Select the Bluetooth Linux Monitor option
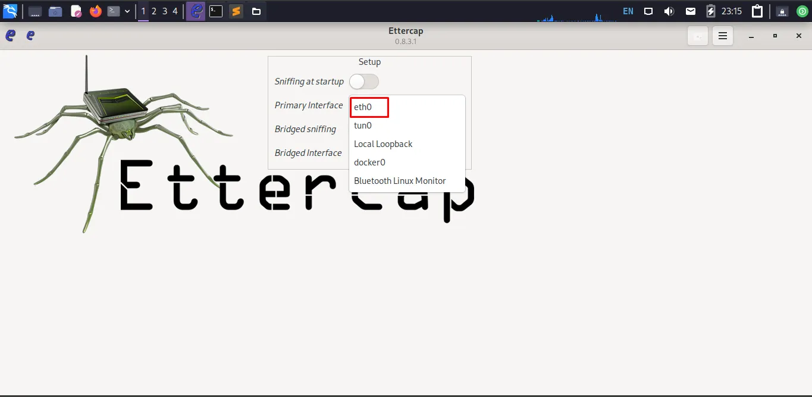The width and height of the screenshot is (812, 397). point(399,180)
